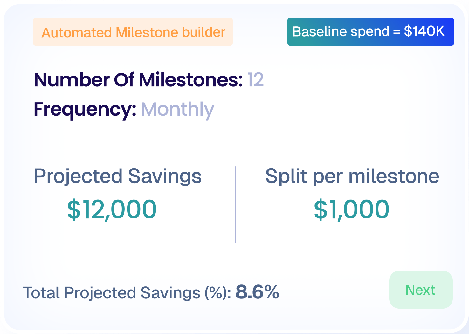Click the green Next button label text
This screenshot has height=334, width=469.
(x=420, y=289)
